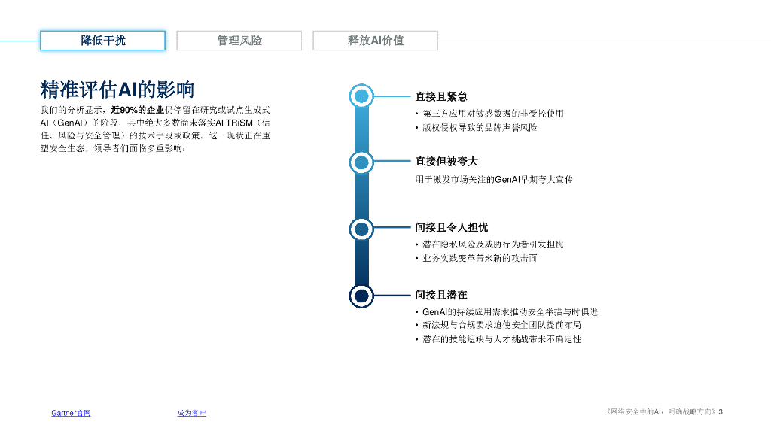Select bullet 新法规与合规要求迫使安全团队提前布局
Viewport: 771px width, 434px height.
[501, 325]
